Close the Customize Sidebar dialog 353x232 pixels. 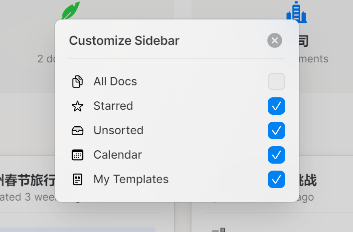pyautogui.click(x=275, y=40)
